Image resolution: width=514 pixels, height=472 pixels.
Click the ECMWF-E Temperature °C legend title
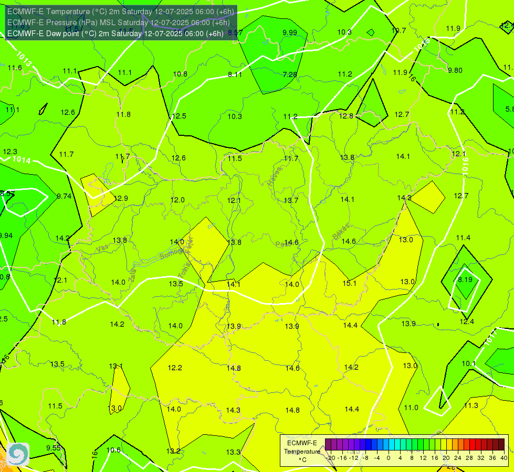[302, 452]
